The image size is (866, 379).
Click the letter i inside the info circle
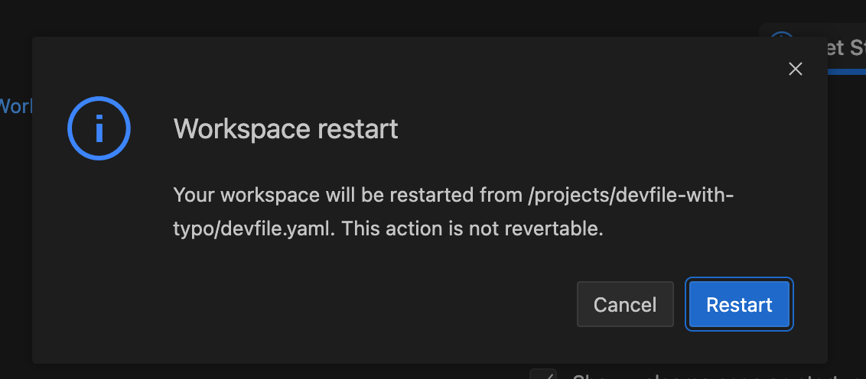pos(99,130)
